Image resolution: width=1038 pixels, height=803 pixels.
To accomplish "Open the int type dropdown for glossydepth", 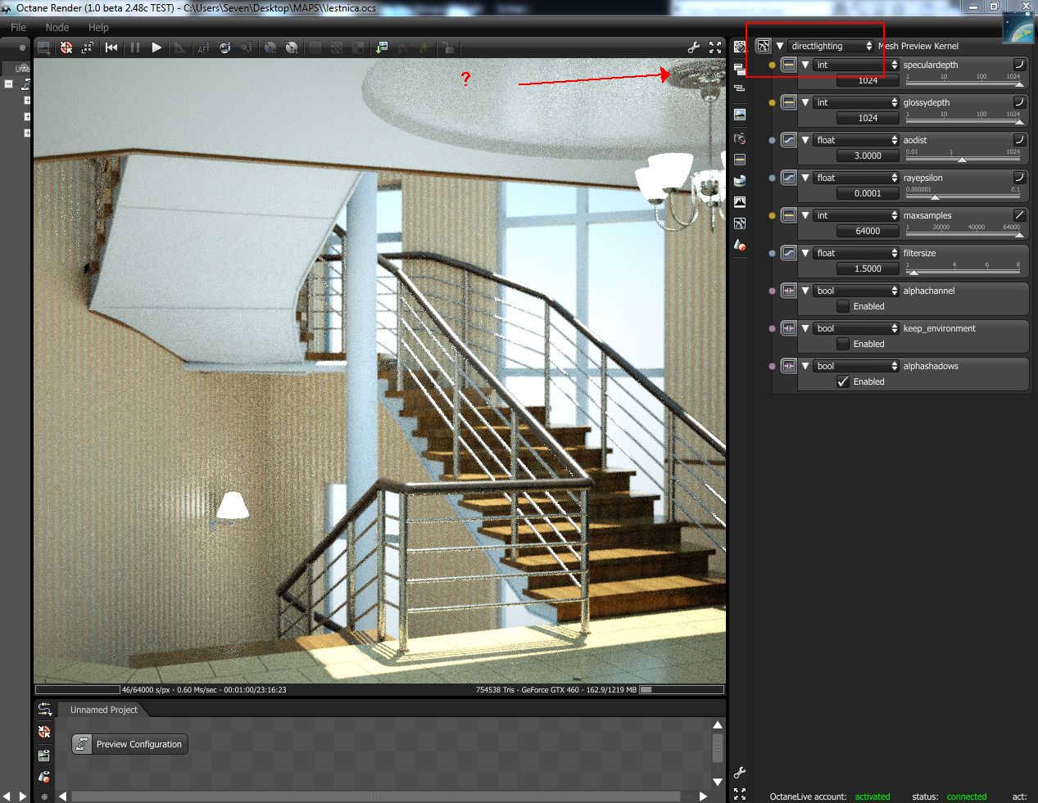I will [x=856, y=102].
